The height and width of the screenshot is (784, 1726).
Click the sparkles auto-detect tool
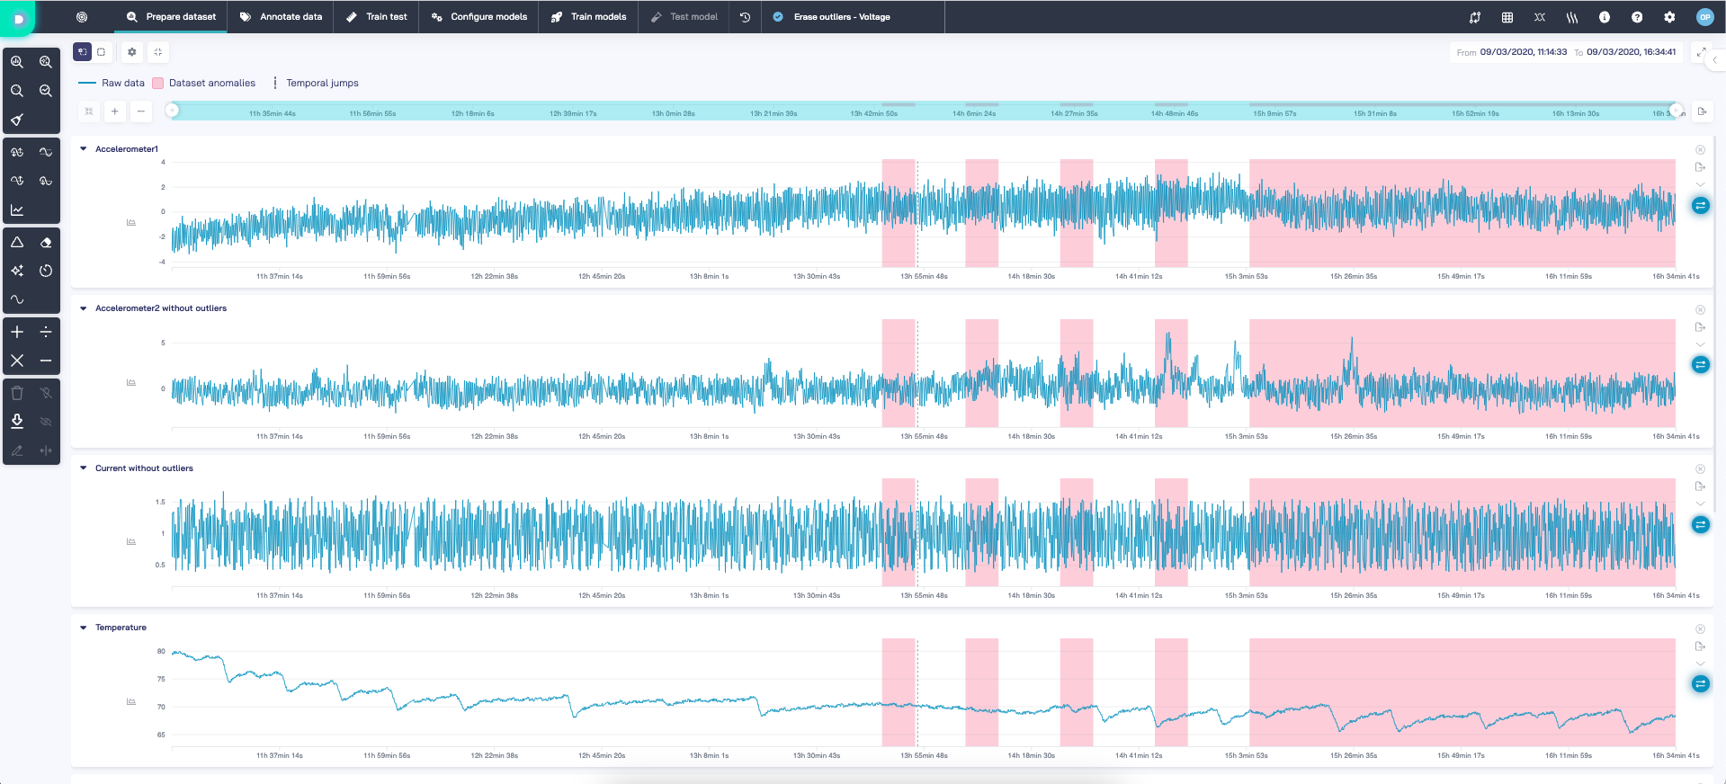tap(17, 271)
